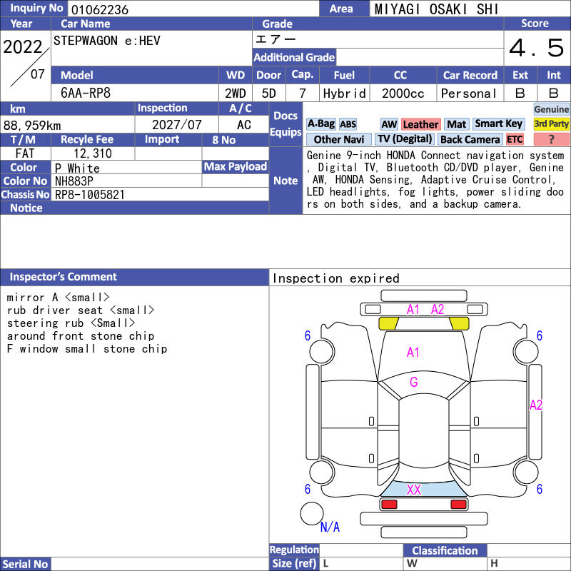Click the year value 2022
The height and width of the screenshot is (571, 571).
point(23,47)
